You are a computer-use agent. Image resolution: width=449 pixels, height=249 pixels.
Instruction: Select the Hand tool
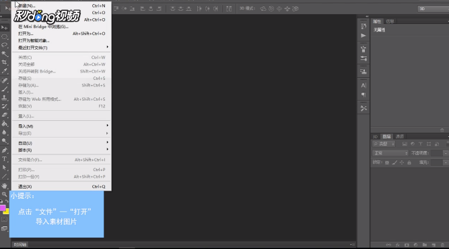tap(4, 186)
